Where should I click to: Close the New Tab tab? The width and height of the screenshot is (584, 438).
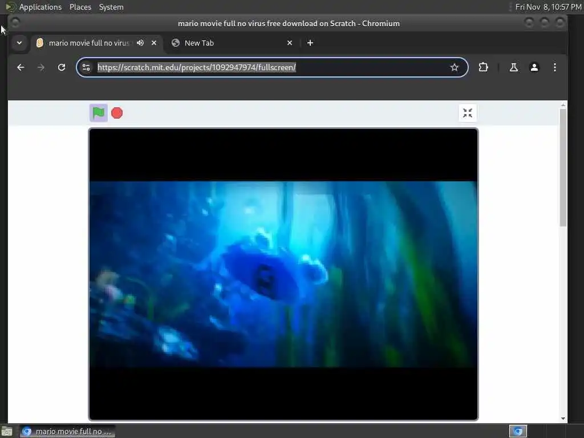pyautogui.click(x=290, y=43)
